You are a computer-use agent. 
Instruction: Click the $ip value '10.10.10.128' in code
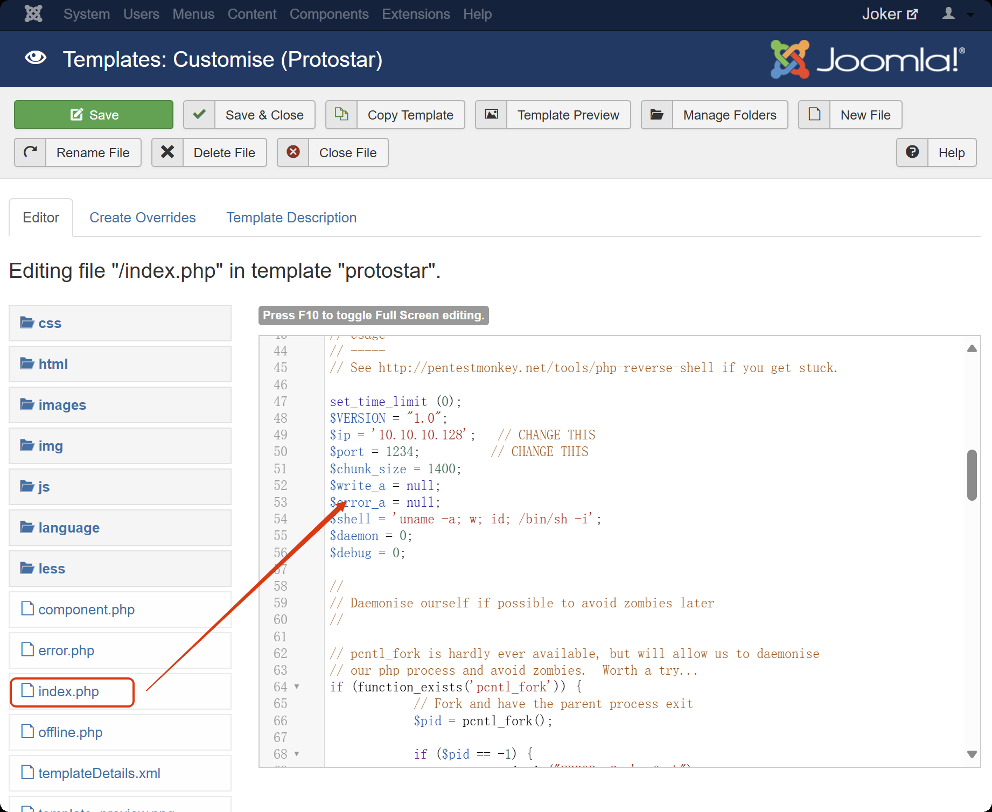coord(419,435)
